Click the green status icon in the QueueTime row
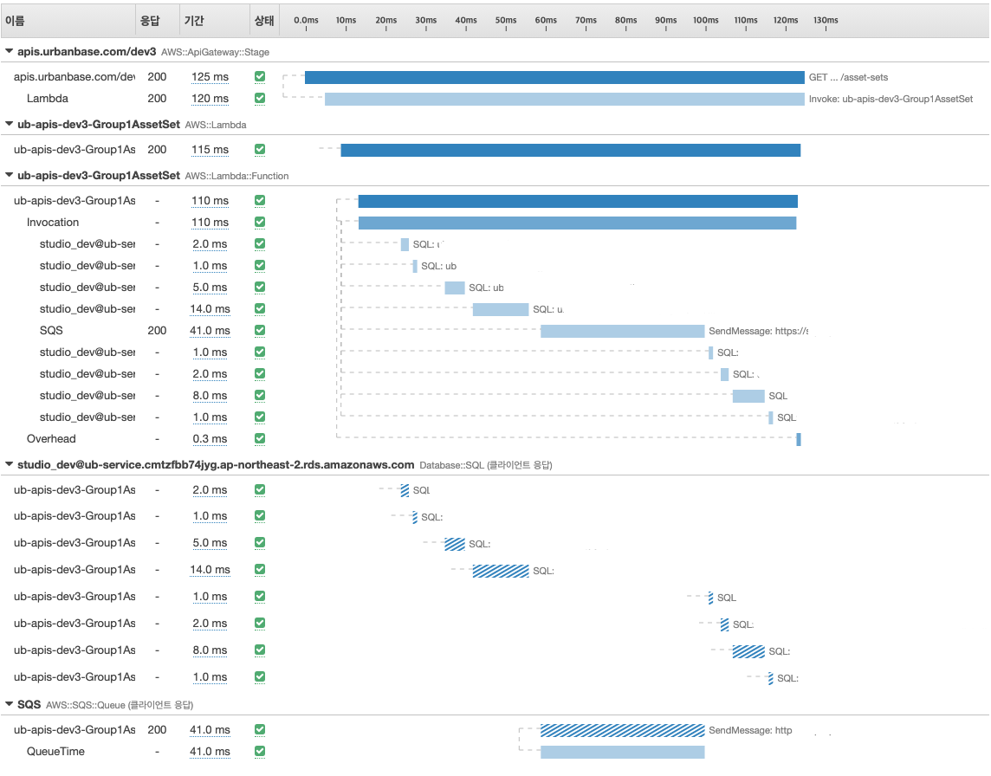Screen dimensions: 991x776 [260, 752]
